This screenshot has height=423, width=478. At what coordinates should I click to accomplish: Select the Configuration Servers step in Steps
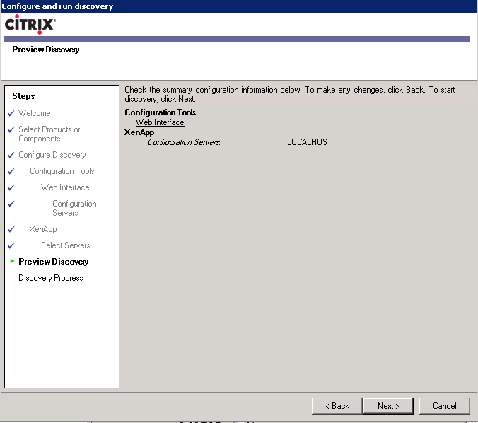[74, 208]
